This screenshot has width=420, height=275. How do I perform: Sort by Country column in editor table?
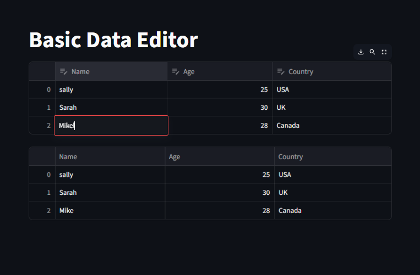(x=332, y=71)
